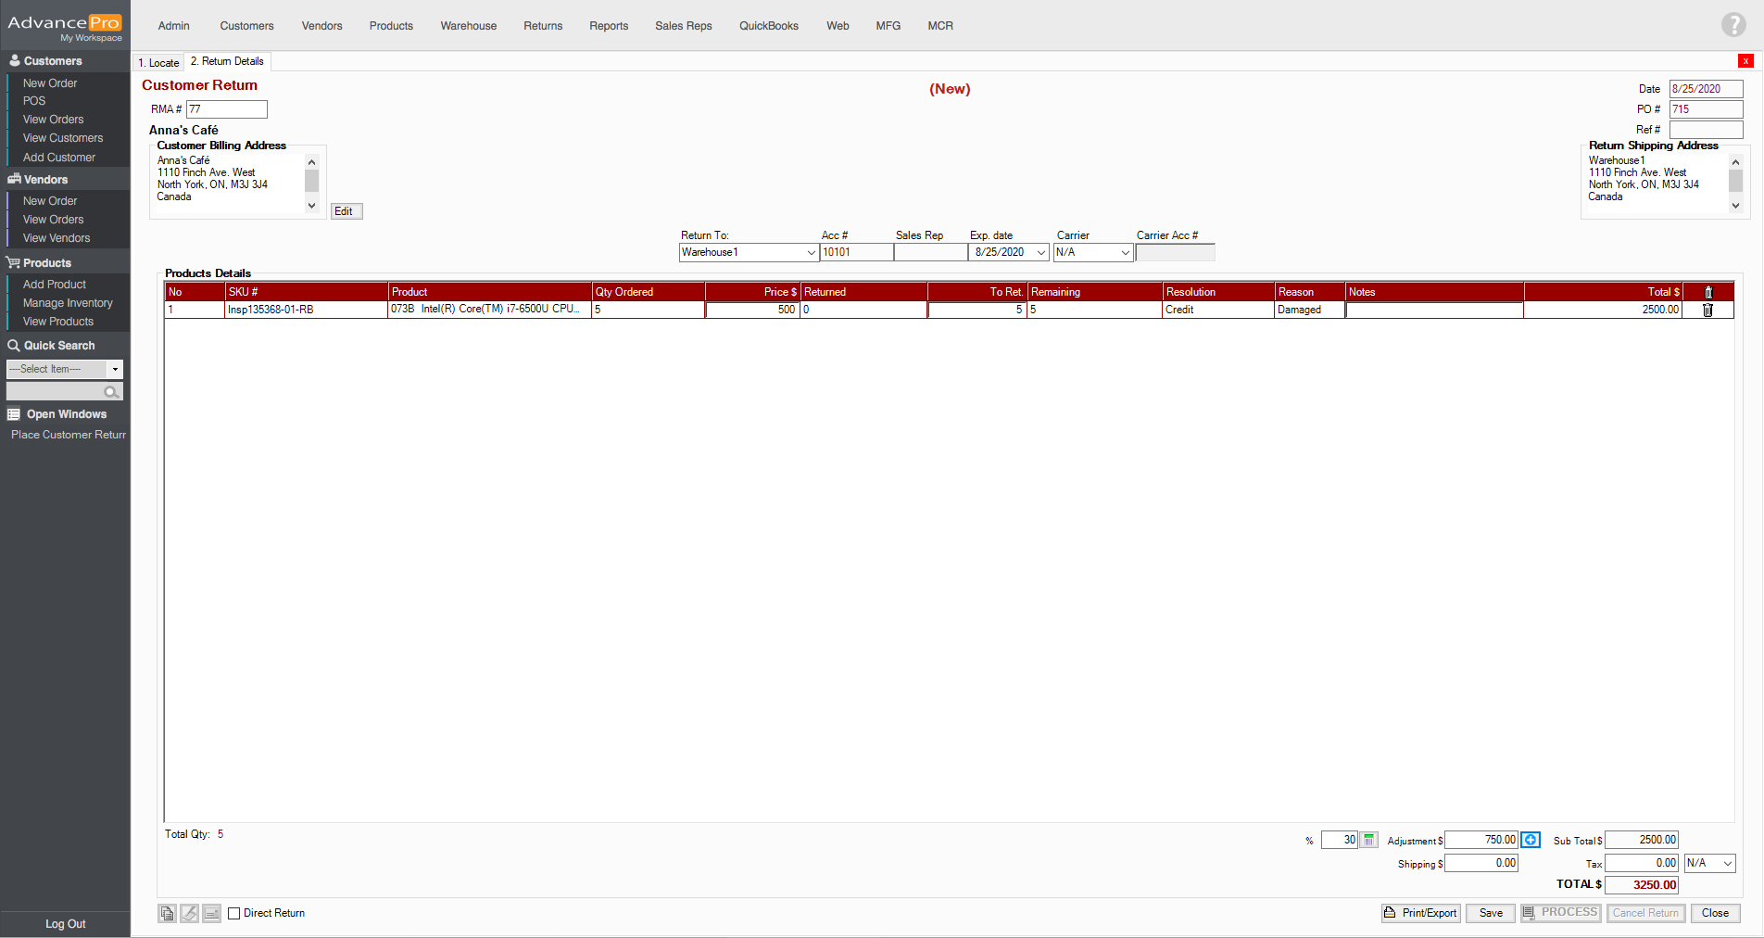Click the blue plus adjustment icon
The image size is (1764, 938).
1531,840
